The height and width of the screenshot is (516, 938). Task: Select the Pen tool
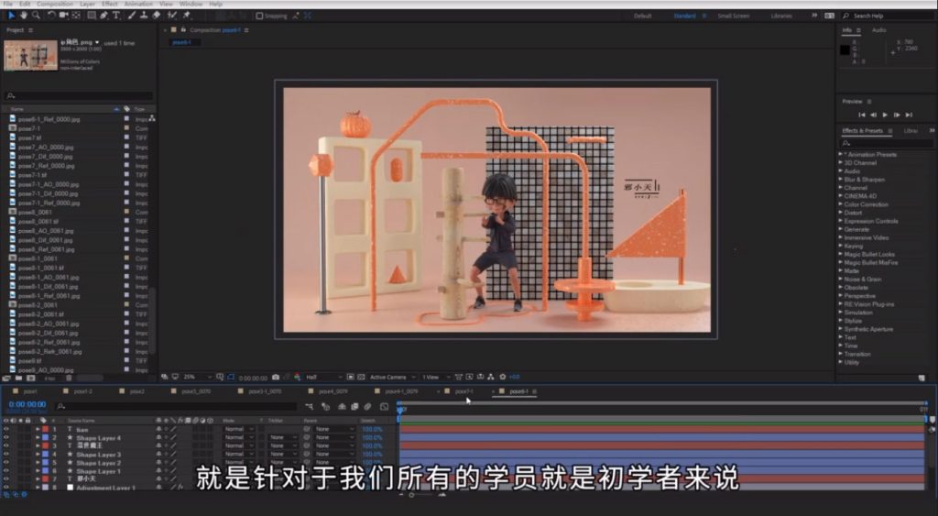tap(104, 15)
